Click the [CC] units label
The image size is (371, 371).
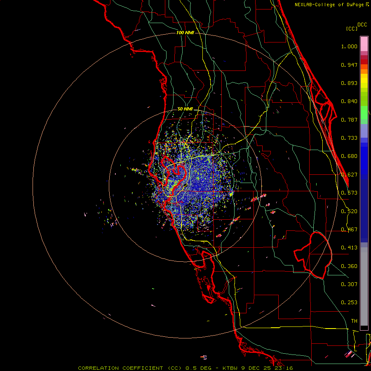pos(352,28)
